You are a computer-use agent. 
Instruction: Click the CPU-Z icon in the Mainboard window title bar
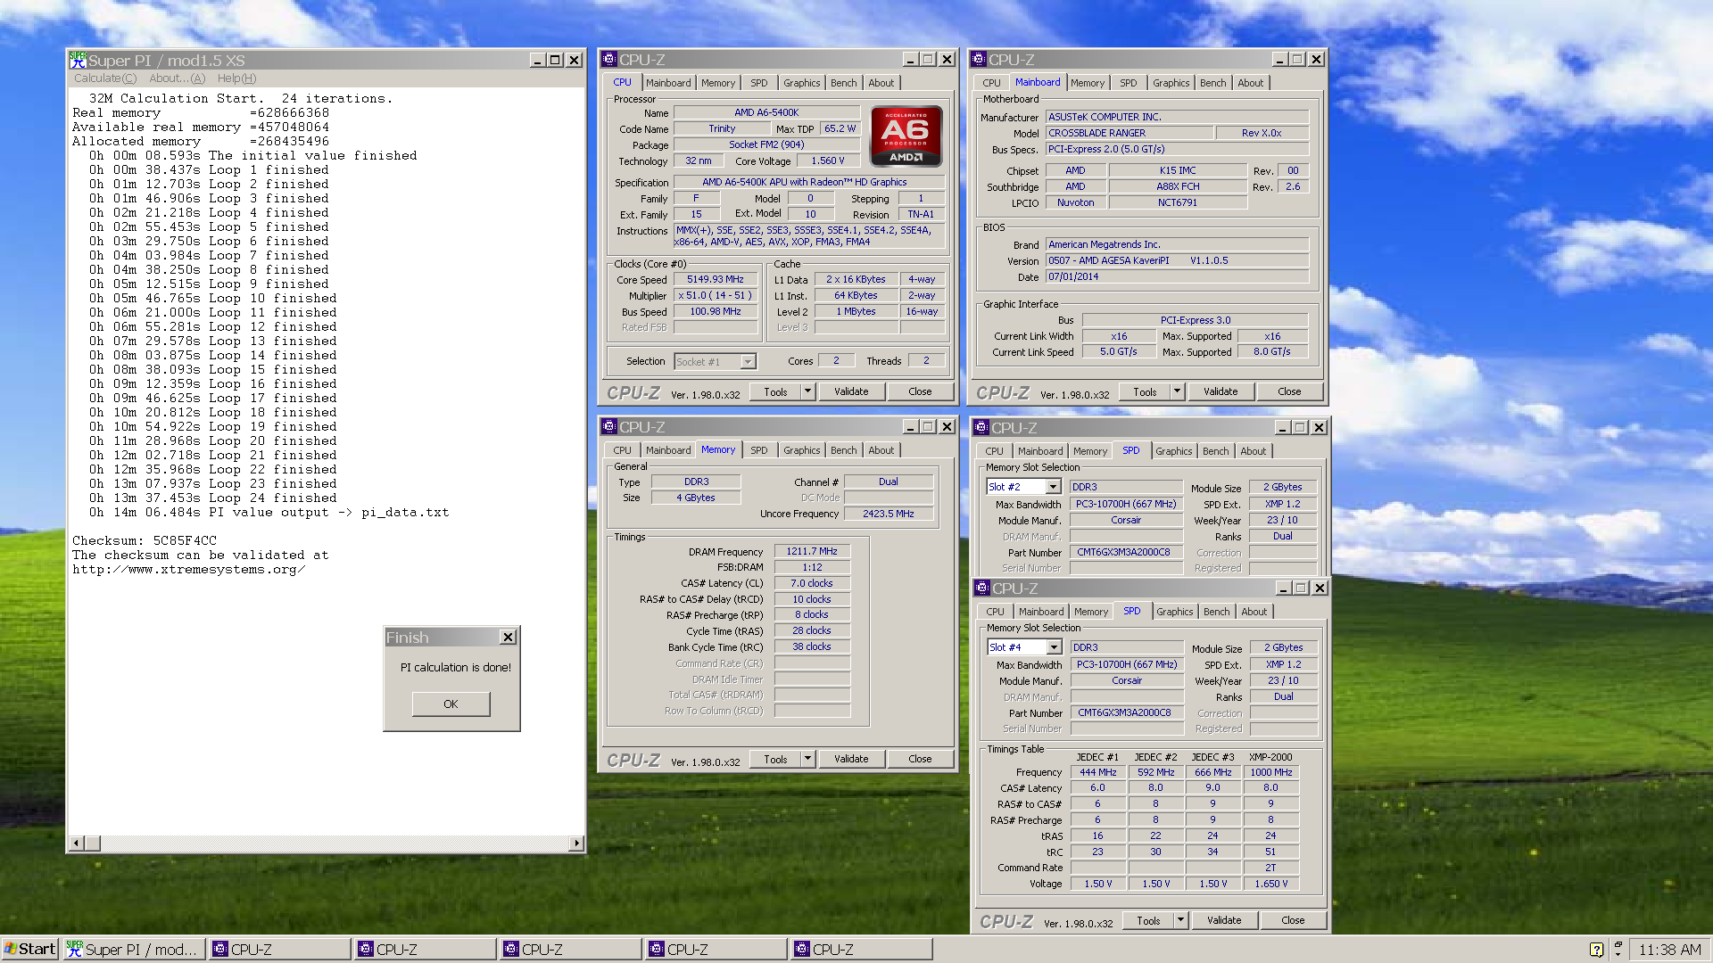pyautogui.click(x=979, y=60)
